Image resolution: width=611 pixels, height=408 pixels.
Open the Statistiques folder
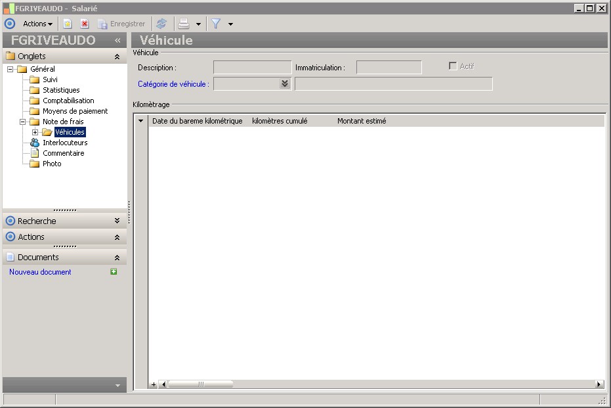pyautogui.click(x=61, y=90)
